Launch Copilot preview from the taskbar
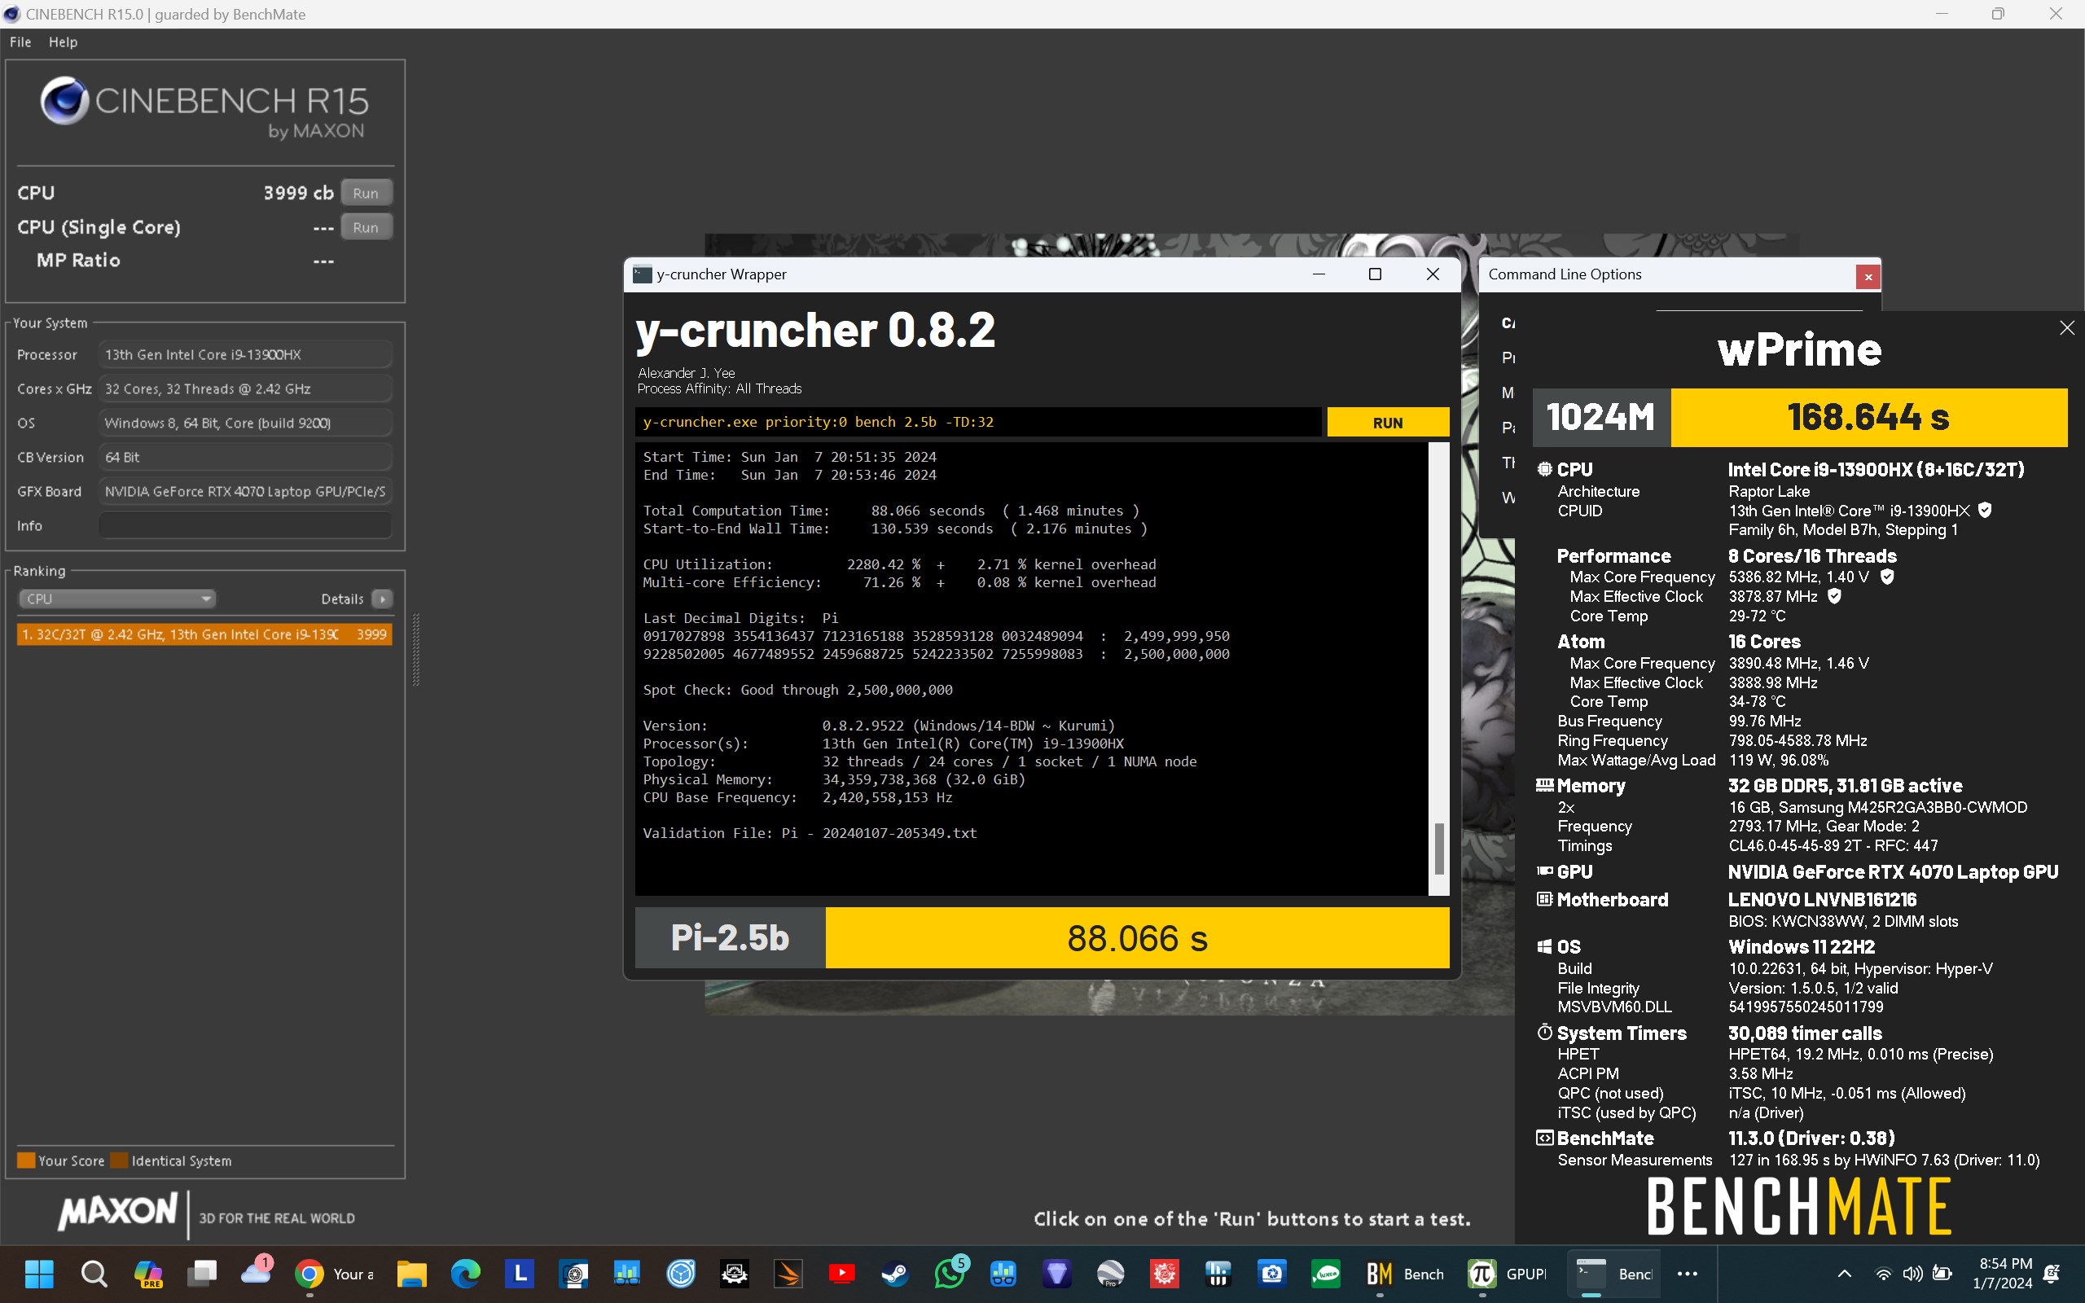This screenshot has height=1303, width=2085. pos(148,1274)
